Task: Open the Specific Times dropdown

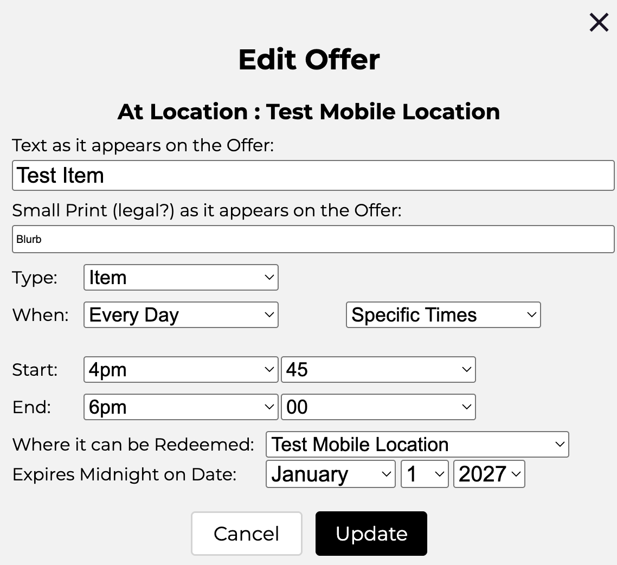Action: pyautogui.click(x=443, y=315)
